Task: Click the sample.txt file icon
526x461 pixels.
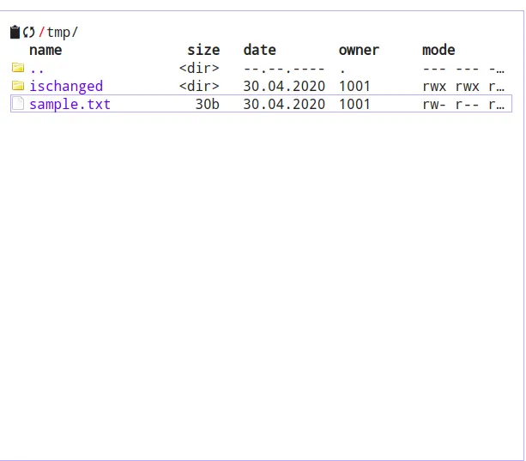Action: [x=18, y=104]
